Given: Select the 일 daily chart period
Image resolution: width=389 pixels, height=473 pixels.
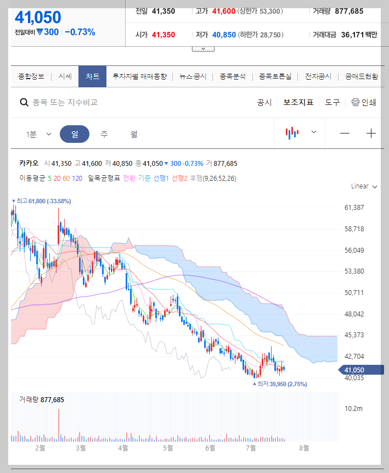Looking at the screenshot, I should click(x=74, y=133).
